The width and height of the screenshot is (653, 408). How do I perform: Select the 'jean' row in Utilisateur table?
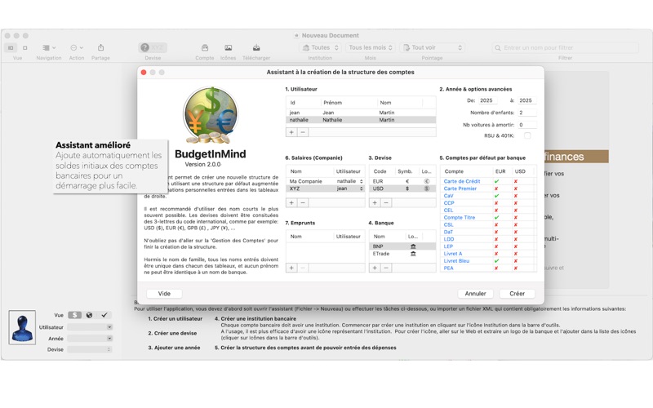(361, 113)
